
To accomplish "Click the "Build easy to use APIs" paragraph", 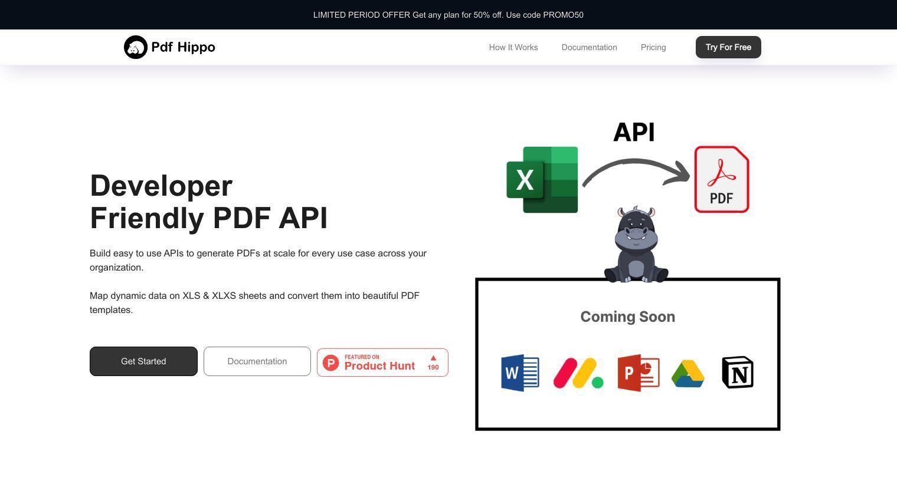I will (x=258, y=260).
